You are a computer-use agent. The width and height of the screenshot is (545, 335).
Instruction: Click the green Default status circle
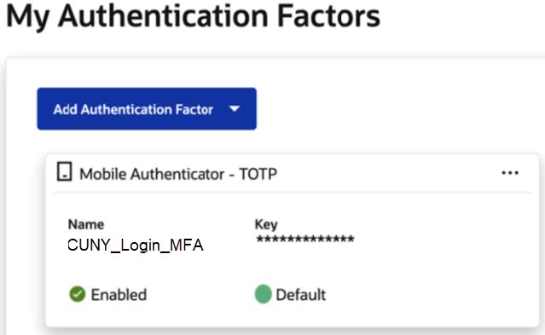click(263, 294)
